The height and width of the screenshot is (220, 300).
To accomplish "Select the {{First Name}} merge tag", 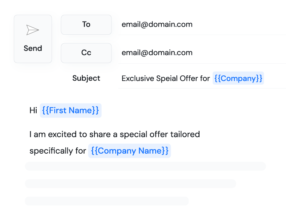I will [71, 110].
